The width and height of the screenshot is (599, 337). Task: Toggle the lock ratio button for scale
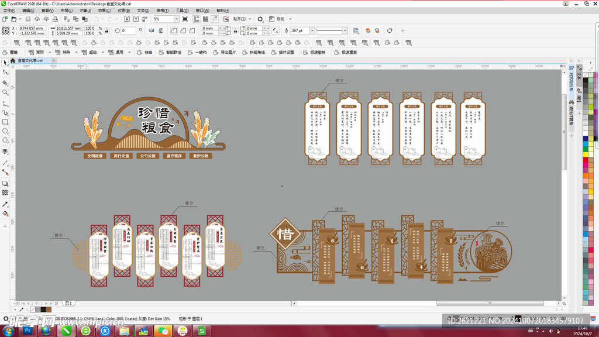point(106,30)
